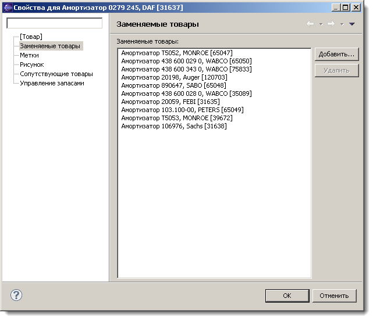This screenshot has height=320, width=373.
Task: Open the blue view menu triangle
Action: (352, 24)
